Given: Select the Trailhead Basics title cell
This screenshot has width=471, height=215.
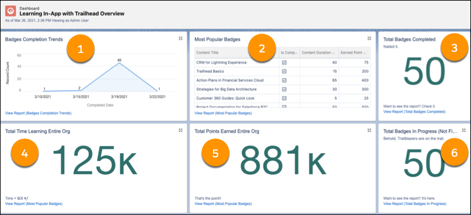Looking at the screenshot, I should tap(237, 71).
